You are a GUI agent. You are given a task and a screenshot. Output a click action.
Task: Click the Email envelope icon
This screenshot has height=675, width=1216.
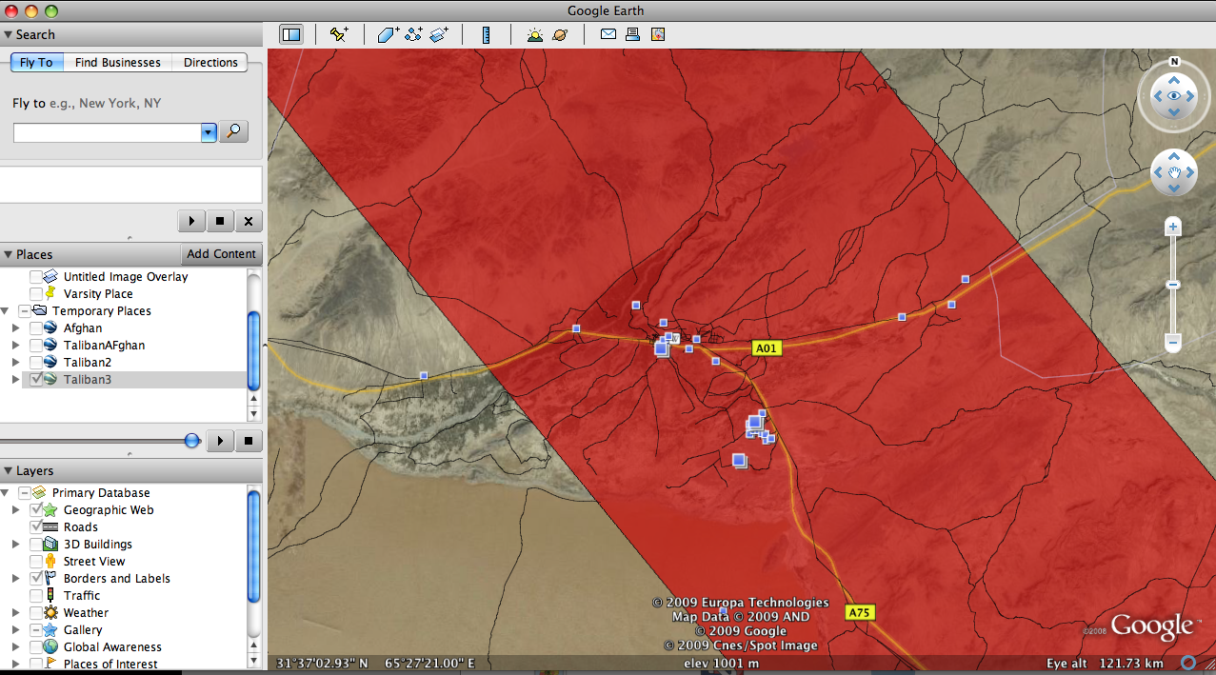pos(608,34)
